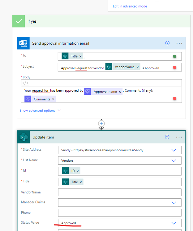Click the Edit in advanced mode link
193x231 pixels.
(x=130, y=6)
